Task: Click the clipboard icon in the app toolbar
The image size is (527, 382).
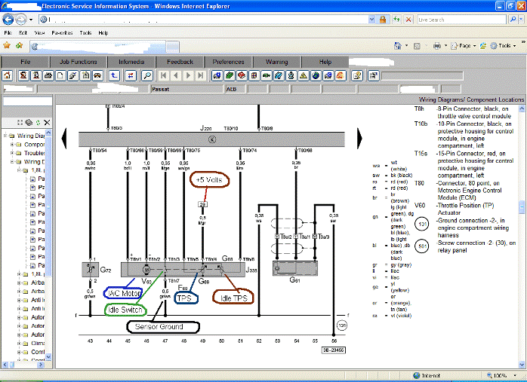Action: pyautogui.click(x=86, y=75)
